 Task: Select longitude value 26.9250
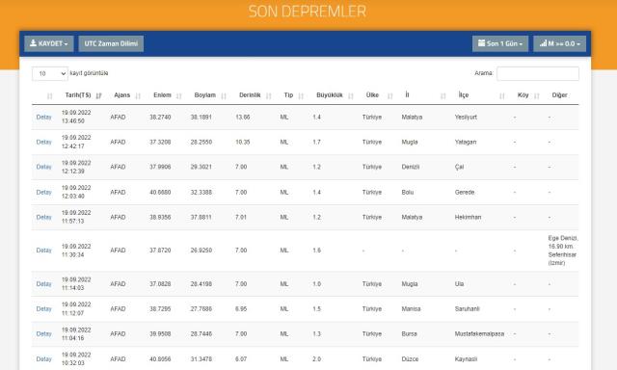pyautogui.click(x=201, y=251)
